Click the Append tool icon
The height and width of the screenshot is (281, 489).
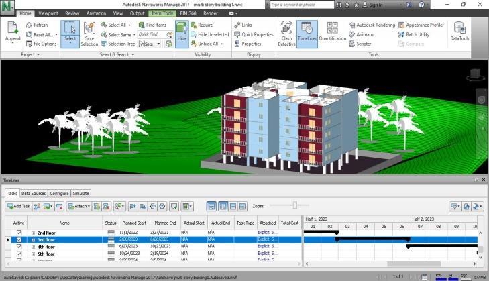click(13, 28)
